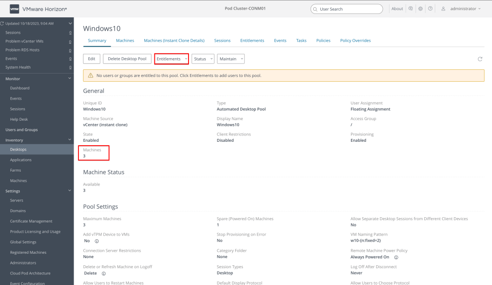Switch to the Policy Overrides tab
This screenshot has width=492, height=285.
pyautogui.click(x=355, y=40)
